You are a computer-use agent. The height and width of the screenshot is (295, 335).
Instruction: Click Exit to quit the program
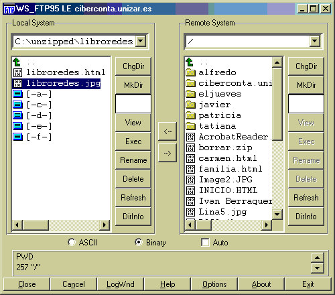pos(308,284)
